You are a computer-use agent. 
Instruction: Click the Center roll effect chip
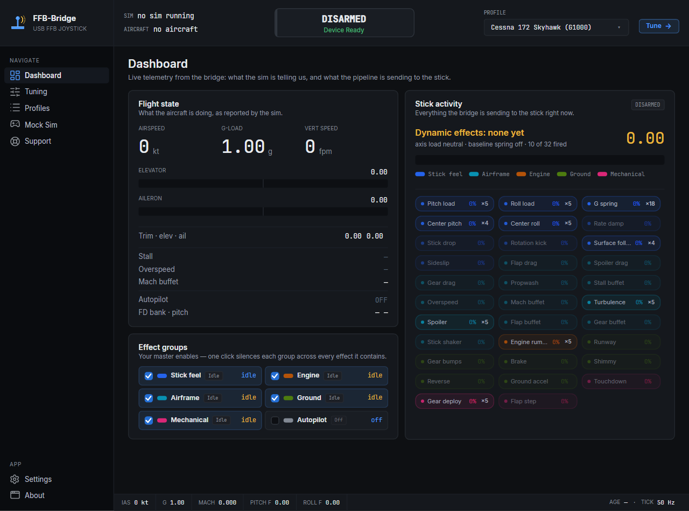[538, 223]
